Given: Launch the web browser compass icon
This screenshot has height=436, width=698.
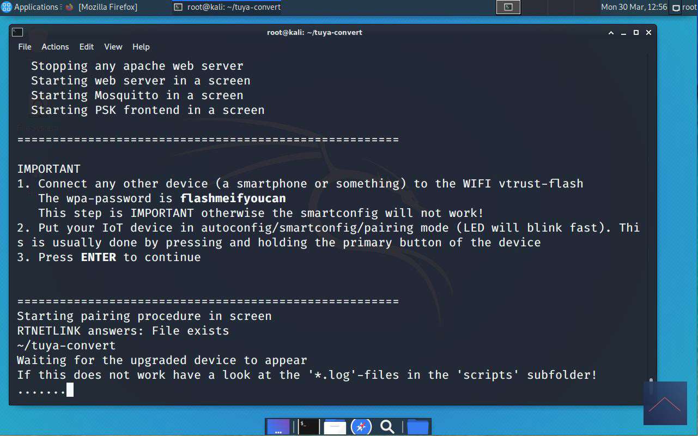Looking at the screenshot, I should 361,427.
